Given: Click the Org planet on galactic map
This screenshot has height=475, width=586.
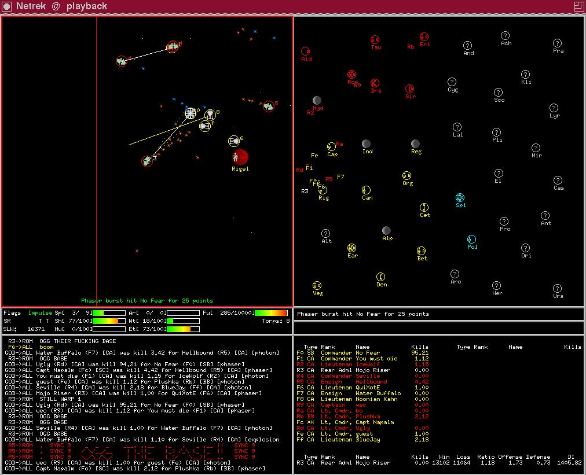Looking at the screenshot, I should [406, 175].
